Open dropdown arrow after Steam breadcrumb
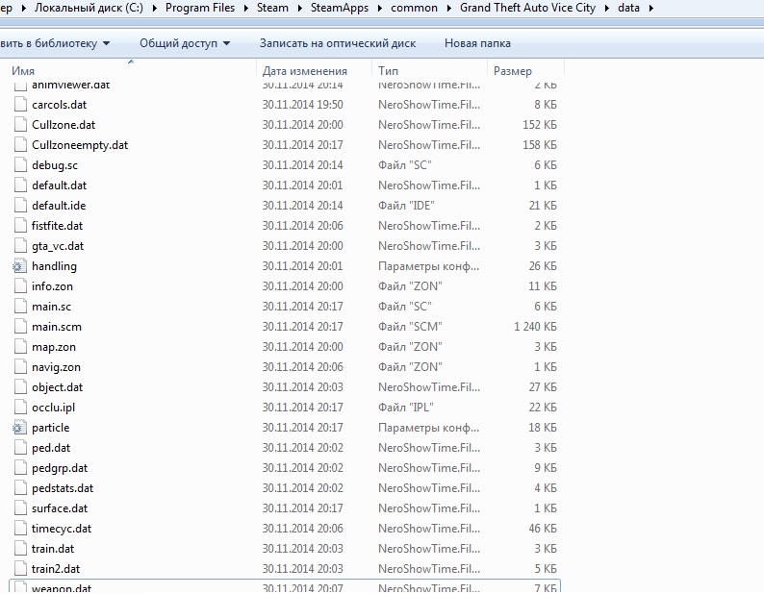The height and width of the screenshot is (594, 764). tap(300, 8)
